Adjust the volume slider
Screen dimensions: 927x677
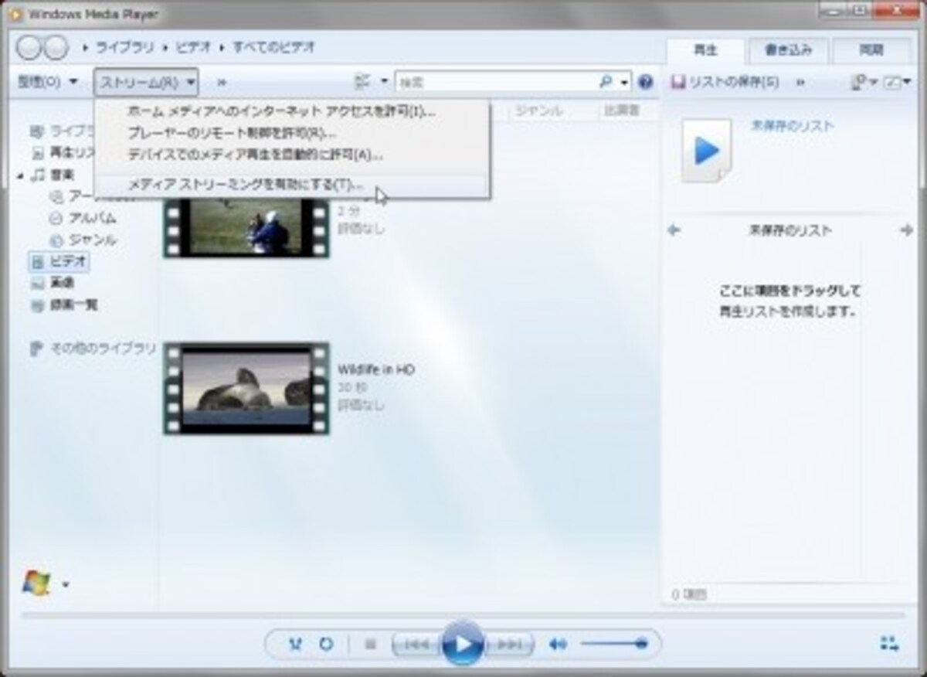coord(614,644)
